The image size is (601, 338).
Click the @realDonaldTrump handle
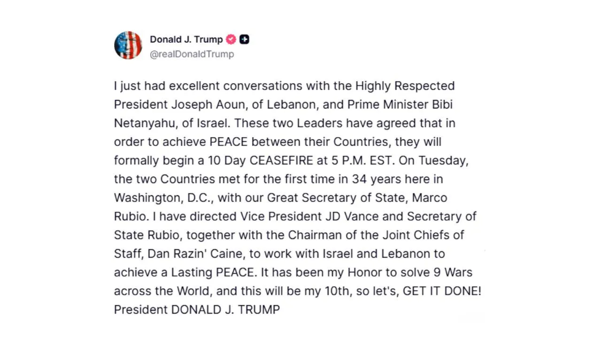click(192, 54)
